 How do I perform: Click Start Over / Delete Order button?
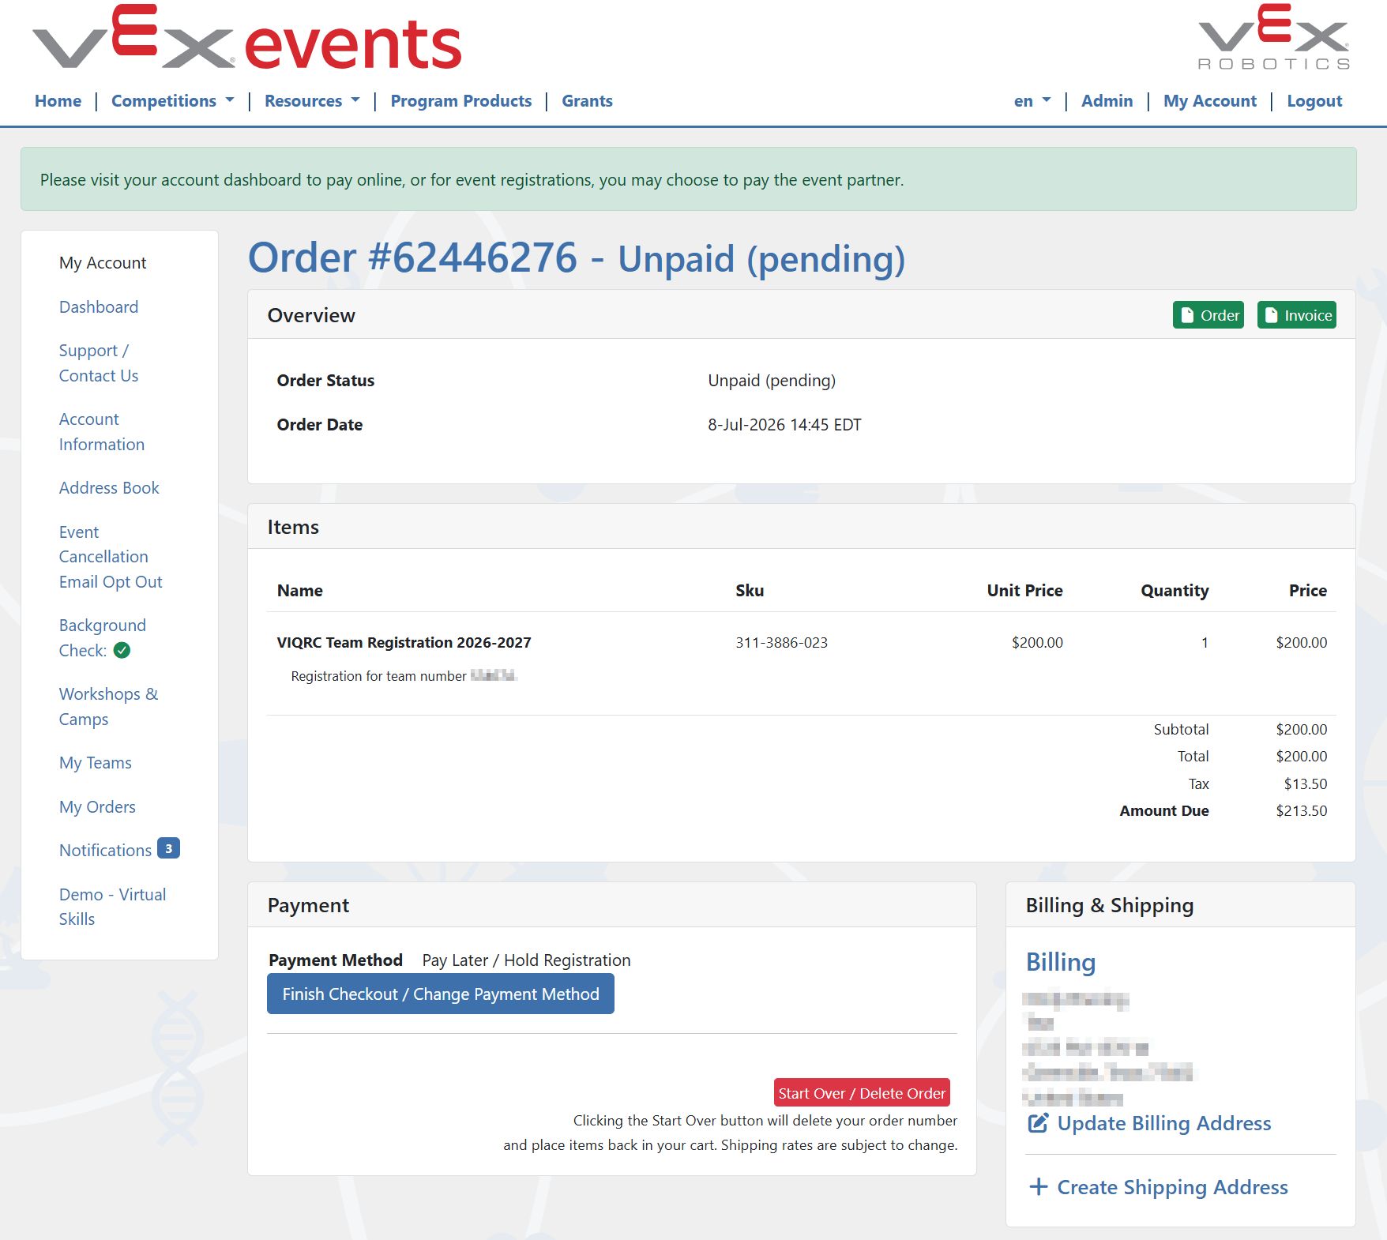(862, 1093)
